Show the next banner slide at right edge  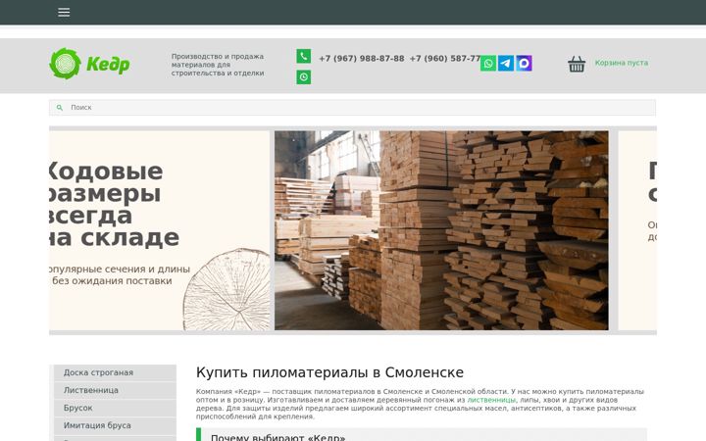point(637,230)
